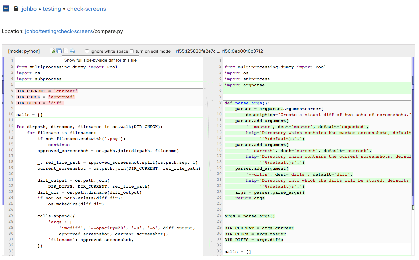Image resolution: width=419 pixels, height=260 pixels.
Task: Click the green arrow raw diff icon
Action: [53, 51]
